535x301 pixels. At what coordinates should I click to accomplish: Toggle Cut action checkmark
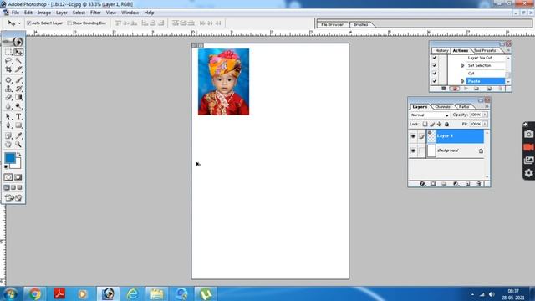[x=435, y=73]
